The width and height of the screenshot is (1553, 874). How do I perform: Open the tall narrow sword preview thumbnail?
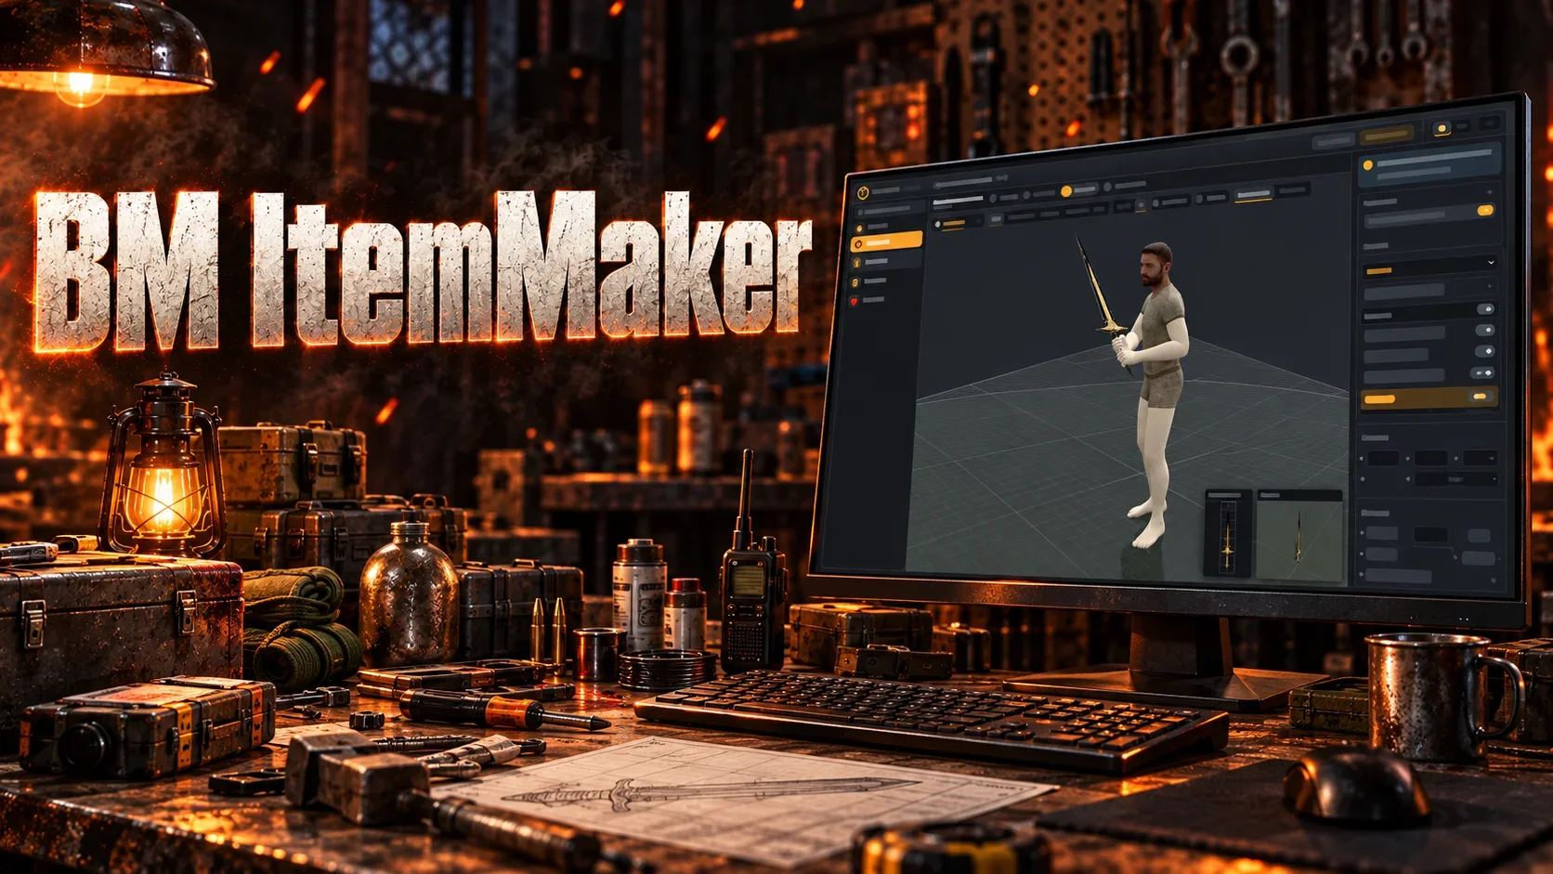click(1229, 535)
